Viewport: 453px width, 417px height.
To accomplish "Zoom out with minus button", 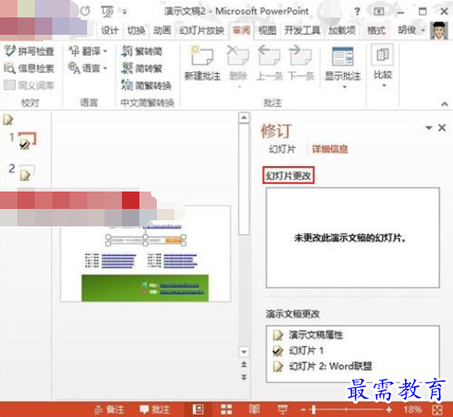I will tap(303, 410).
